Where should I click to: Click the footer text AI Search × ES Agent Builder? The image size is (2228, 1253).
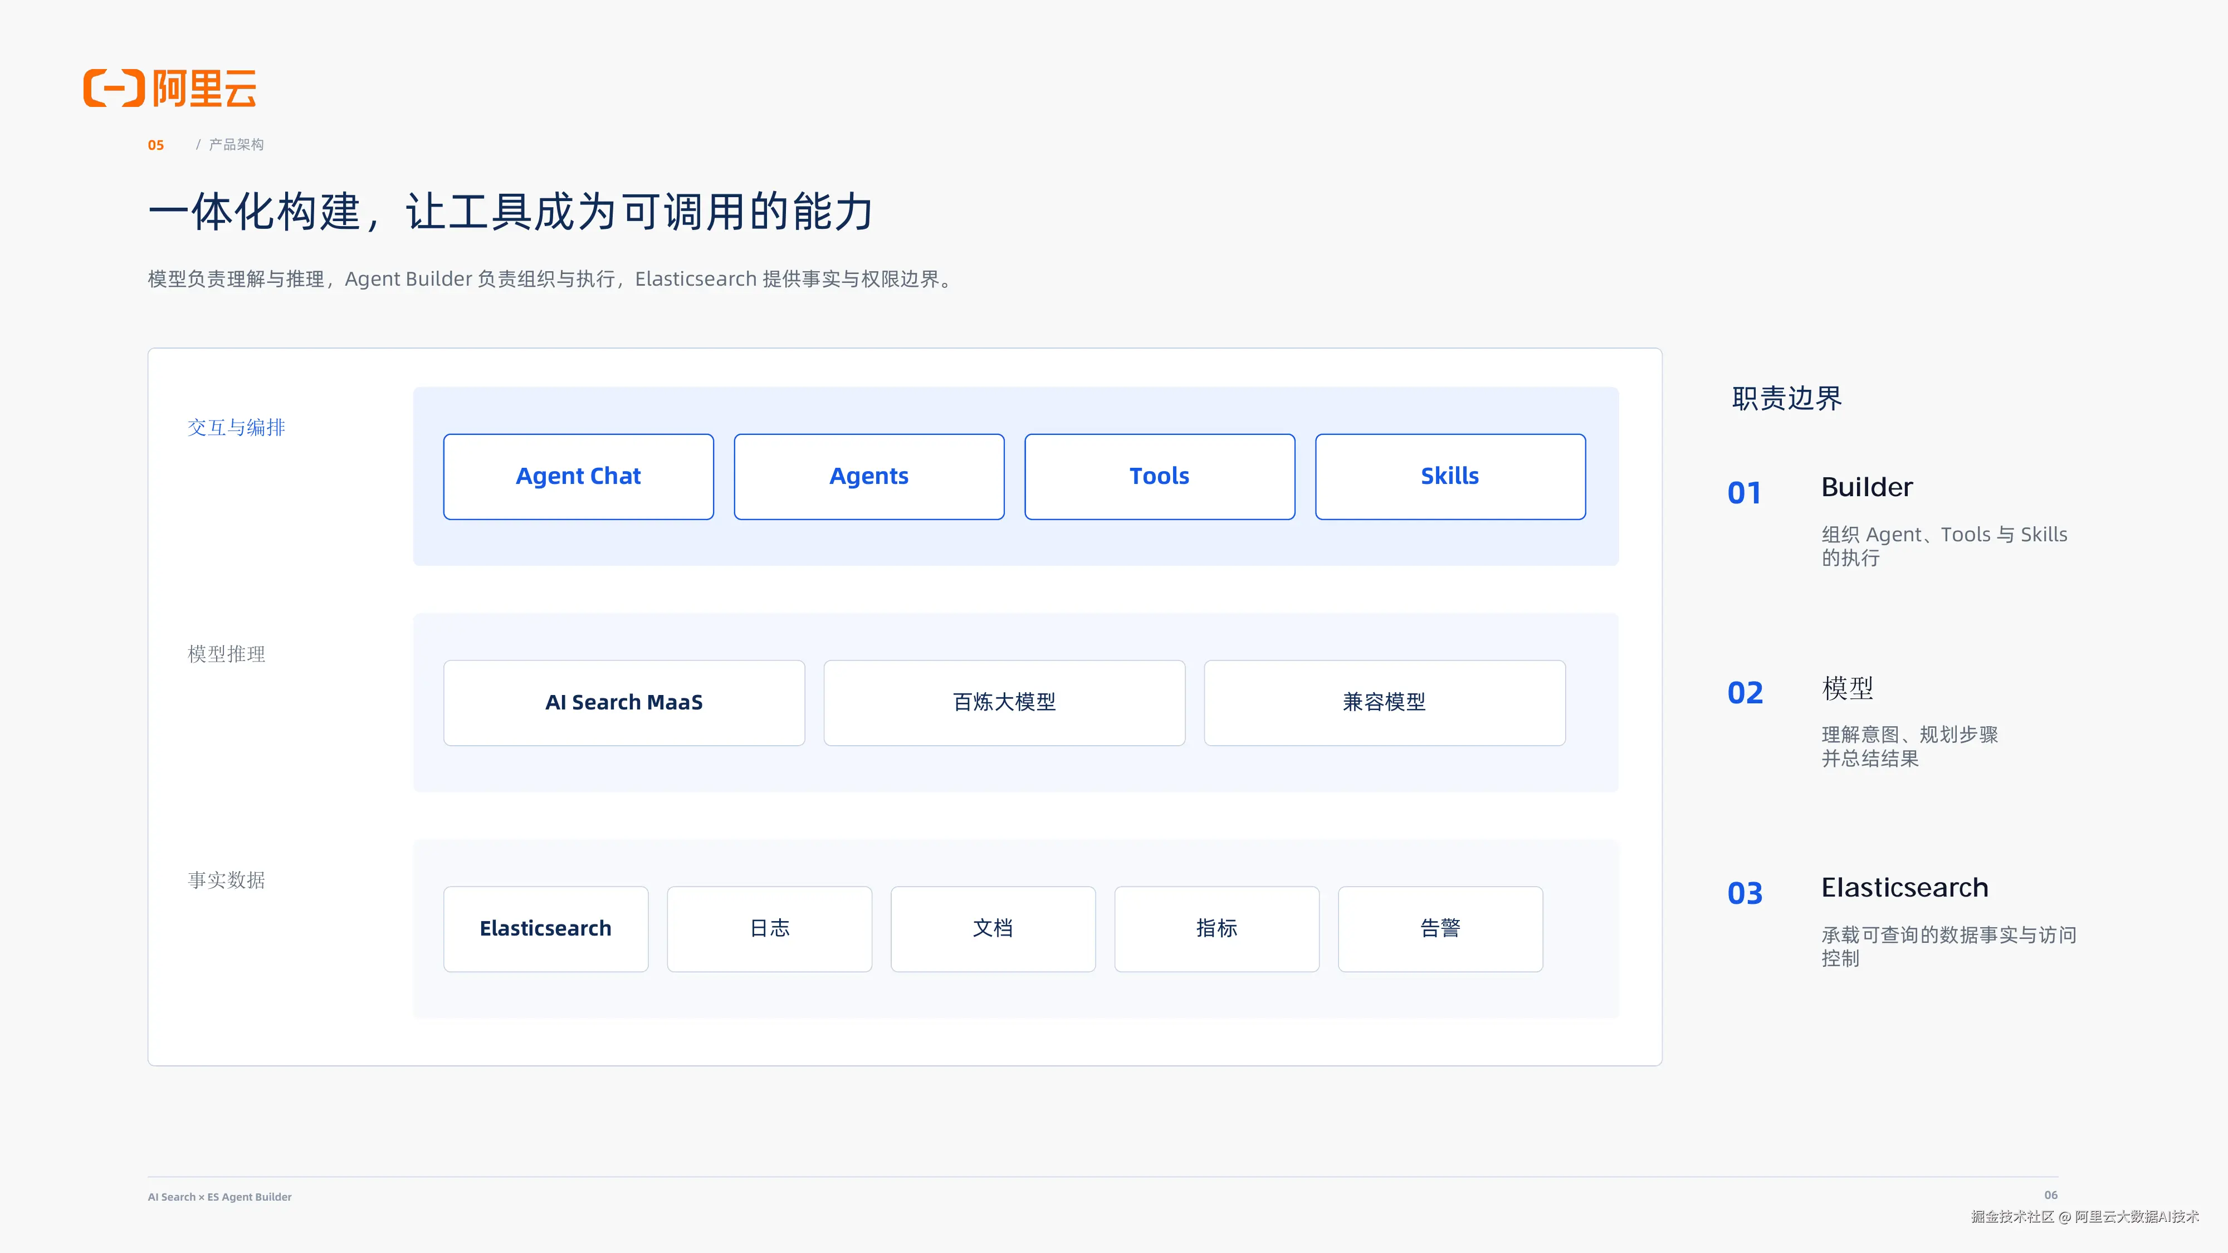tap(219, 1197)
